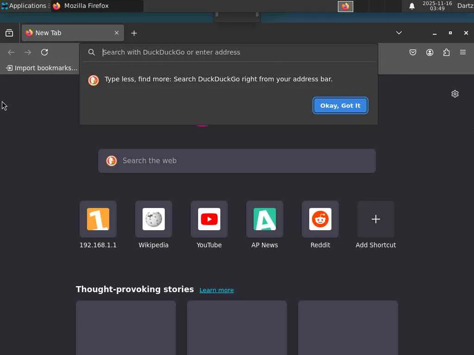The width and height of the screenshot is (474, 355).
Task: Open the Pocket save icon
Action: 413,53
